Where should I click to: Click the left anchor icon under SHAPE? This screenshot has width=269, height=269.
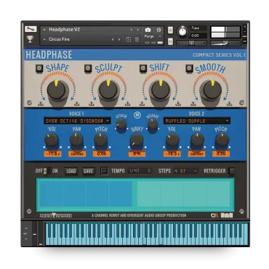[40, 103]
